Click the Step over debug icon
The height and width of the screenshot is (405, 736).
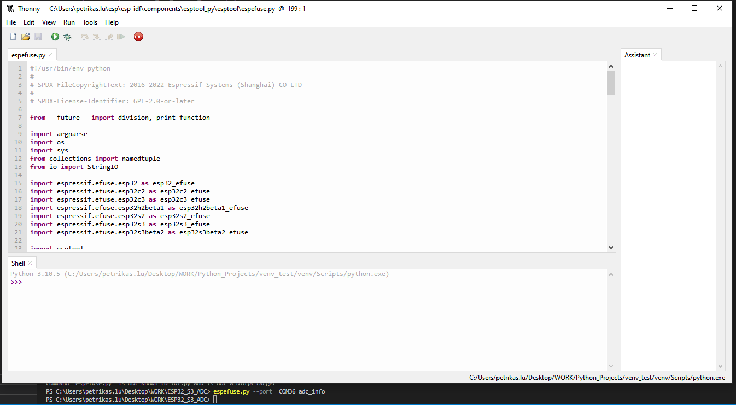(84, 36)
